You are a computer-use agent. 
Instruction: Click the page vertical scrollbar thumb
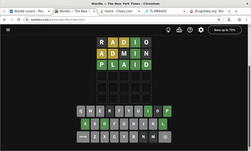[249, 107]
